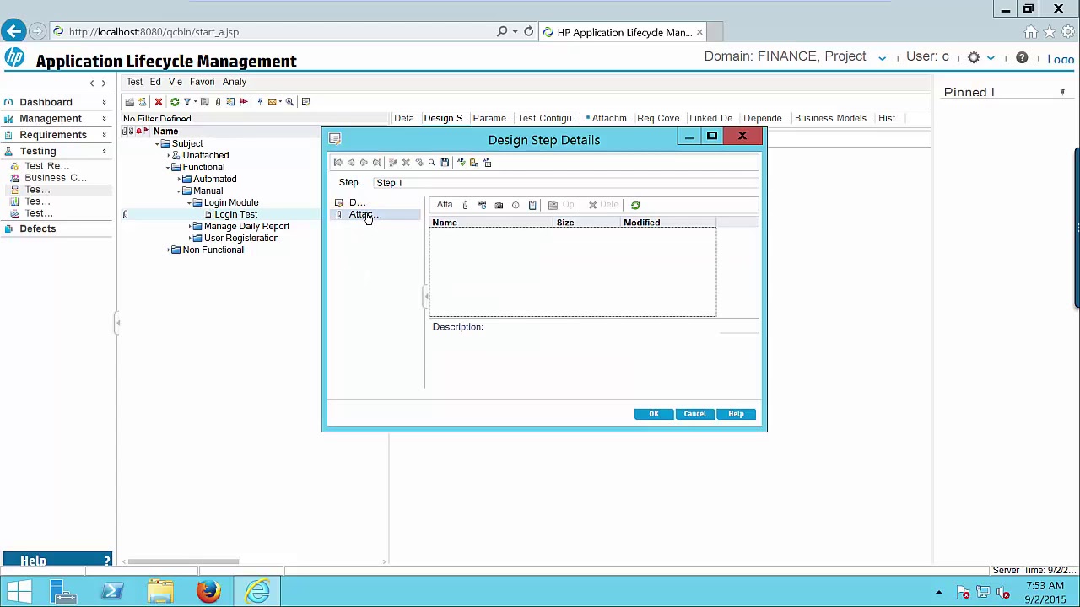Collapse the Manual folder
The height and width of the screenshot is (607, 1080).
[178, 191]
